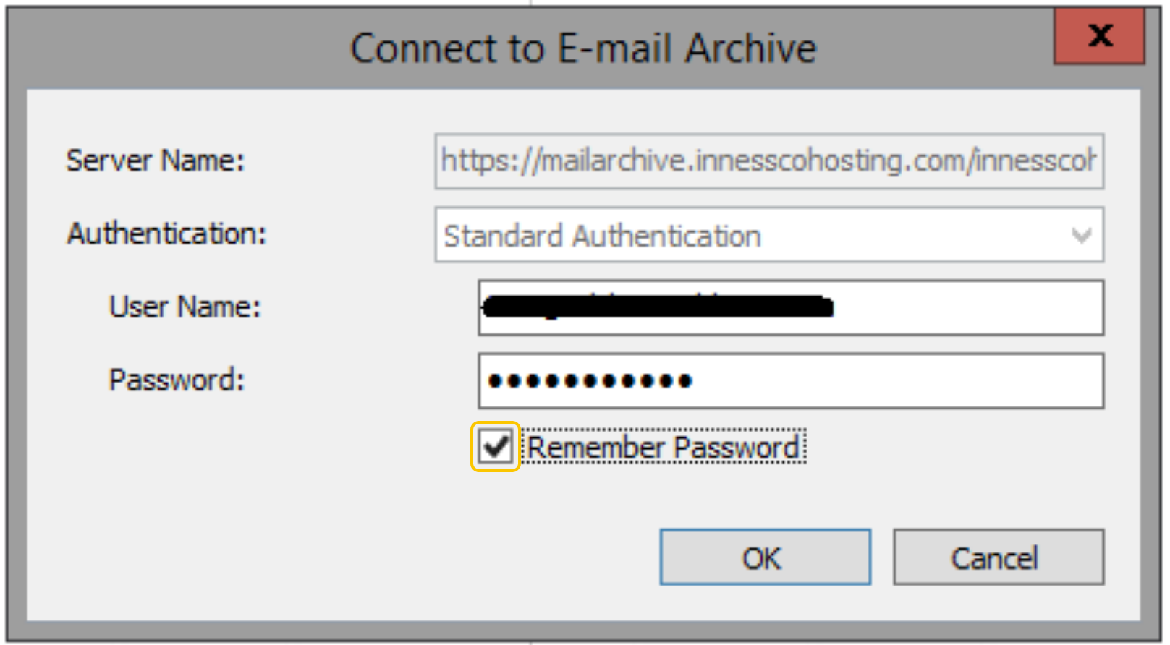Click the masked password dots

pos(590,381)
